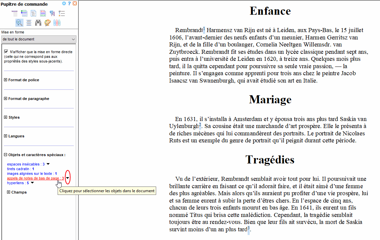The image size is (380, 240).
Task: Expand the 'Champs' subsection
Action: click(8, 192)
